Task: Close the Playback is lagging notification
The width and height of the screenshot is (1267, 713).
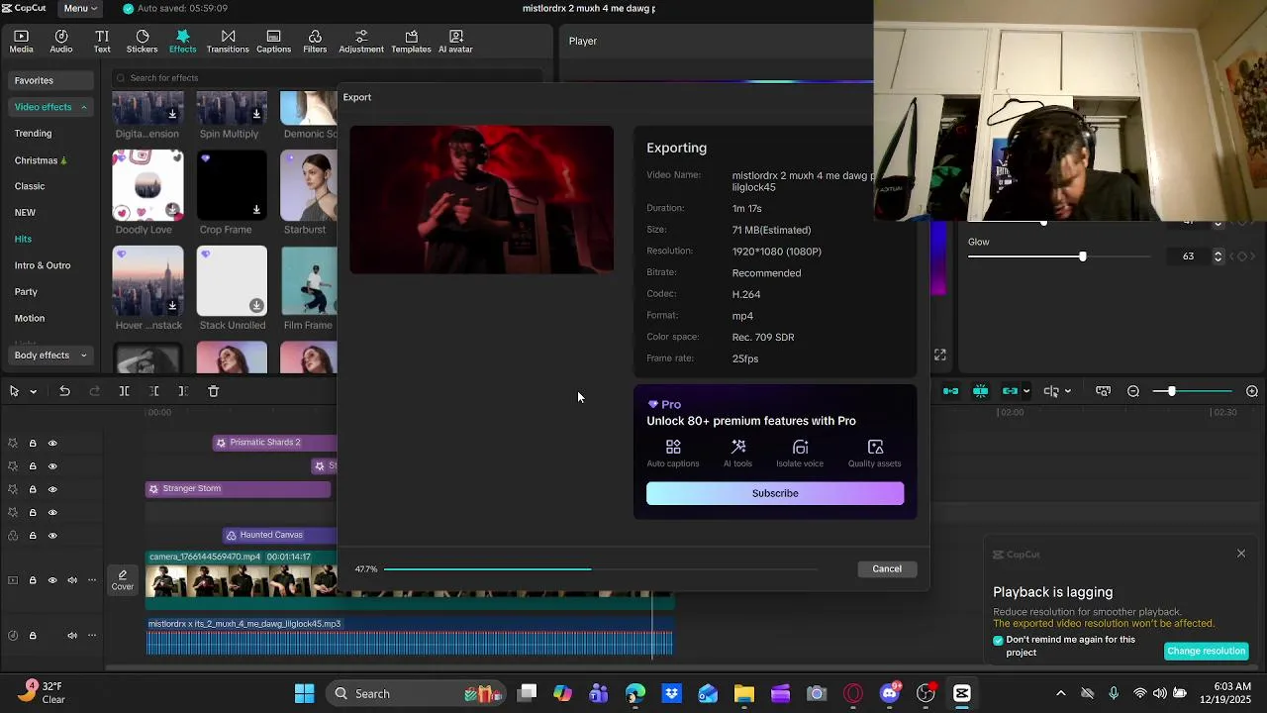Action: click(1241, 554)
